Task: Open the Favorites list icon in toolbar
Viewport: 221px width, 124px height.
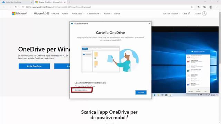Action: pos(198,7)
